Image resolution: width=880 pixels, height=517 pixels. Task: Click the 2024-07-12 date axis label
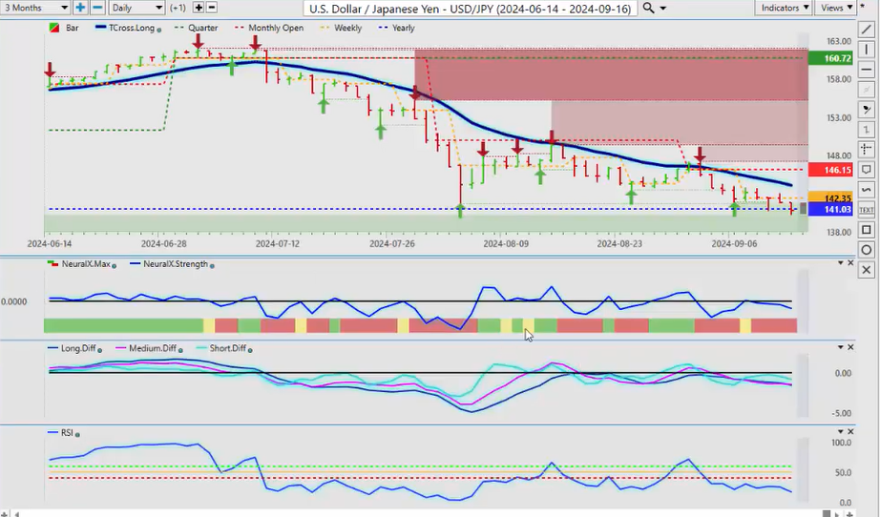pos(278,243)
